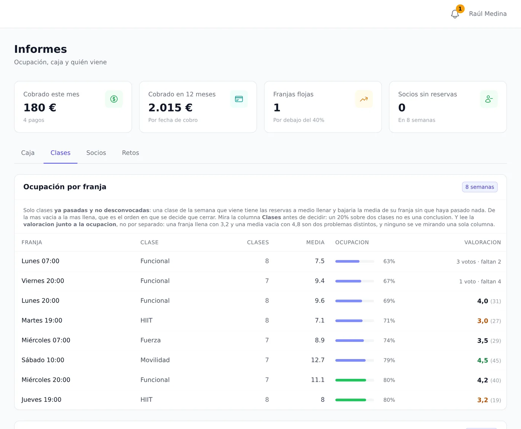Open the Socios tab

tap(96, 153)
